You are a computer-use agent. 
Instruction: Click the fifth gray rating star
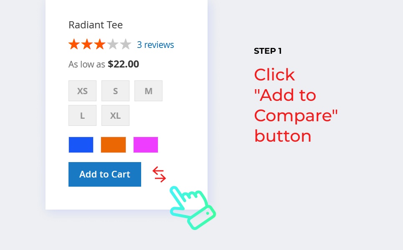click(x=126, y=44)
